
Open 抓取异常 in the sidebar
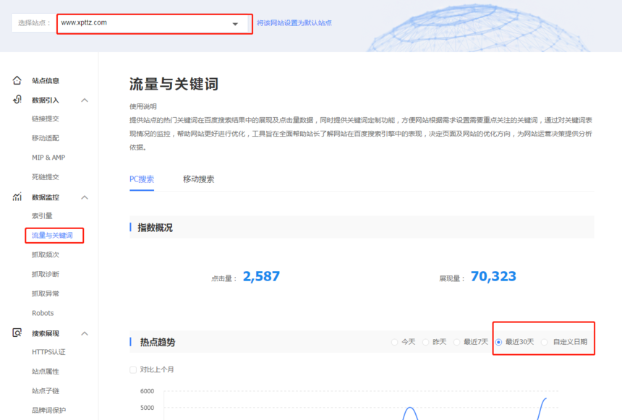pos(46,293)
